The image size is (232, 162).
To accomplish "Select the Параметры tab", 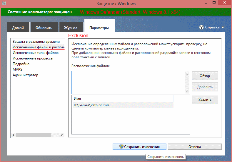I will 99,28.
